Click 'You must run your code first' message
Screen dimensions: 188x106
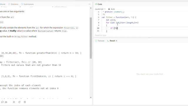tap(150, 74)
